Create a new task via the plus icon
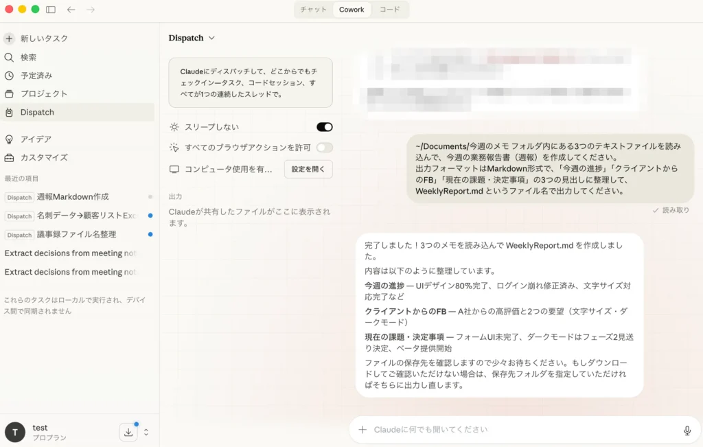703x447 pixels. coord(9,38)
